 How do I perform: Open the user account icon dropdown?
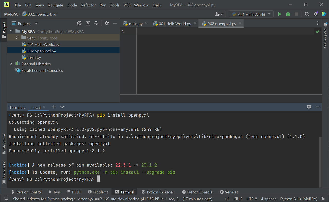click(219, 14)
